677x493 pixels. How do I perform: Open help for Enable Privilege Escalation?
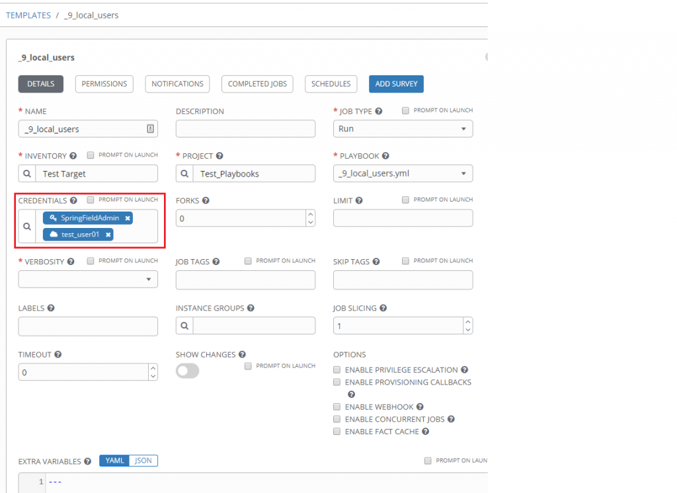coord(464,369)
